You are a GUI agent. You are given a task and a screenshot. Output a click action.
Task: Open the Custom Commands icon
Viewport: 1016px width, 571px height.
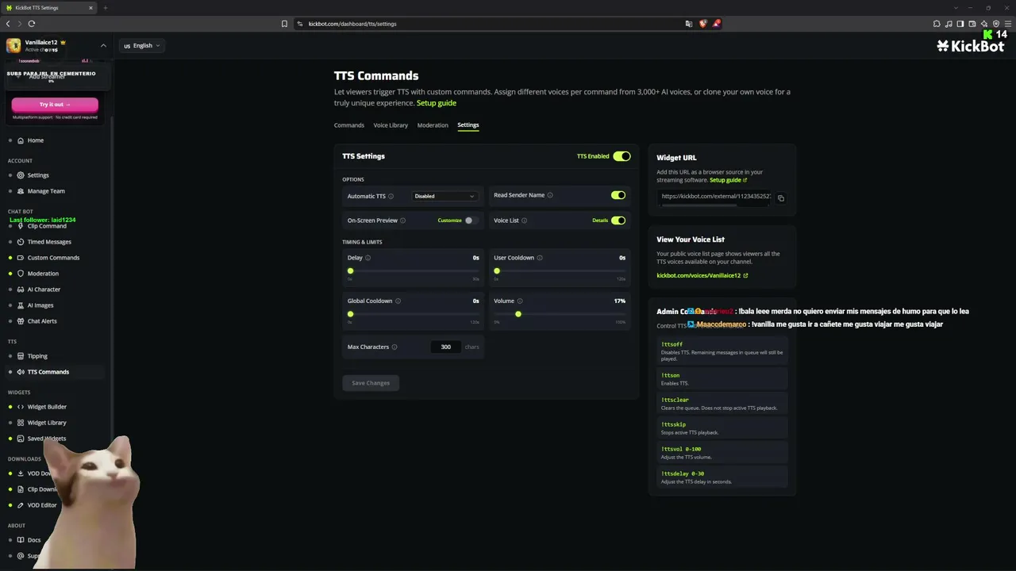pos(21,258)
